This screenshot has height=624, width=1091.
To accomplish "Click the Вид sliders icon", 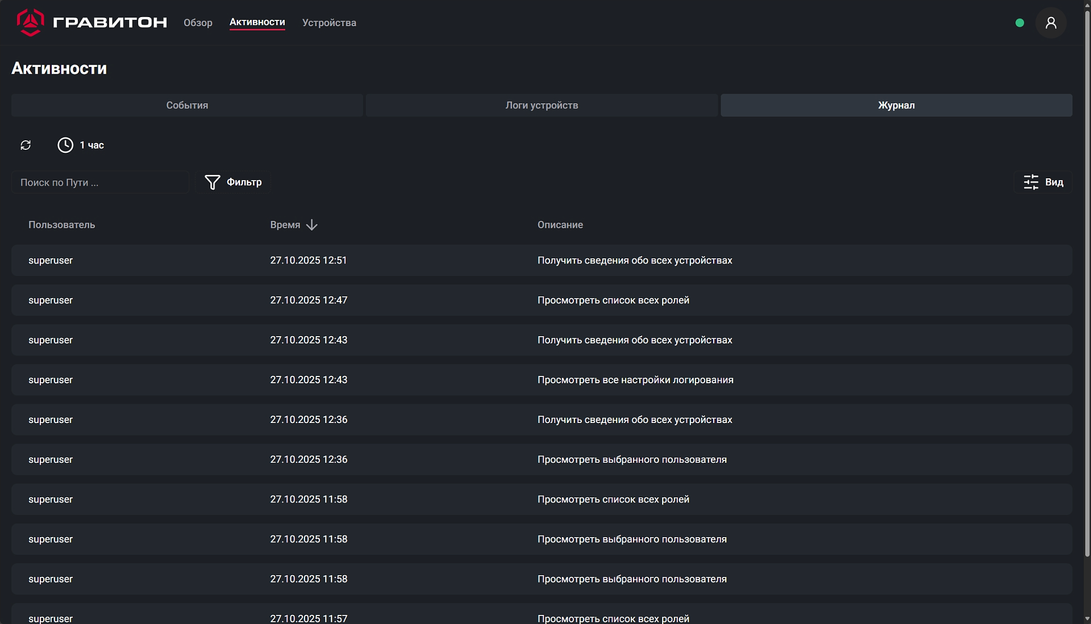I will [1031, 182].
